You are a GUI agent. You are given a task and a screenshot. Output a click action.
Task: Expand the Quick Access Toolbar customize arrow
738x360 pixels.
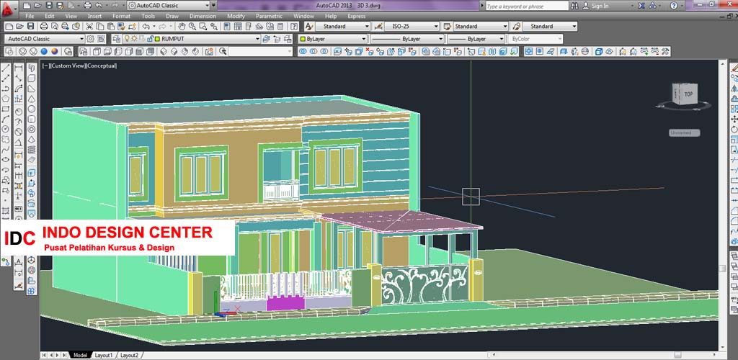[x=213, y=6]
